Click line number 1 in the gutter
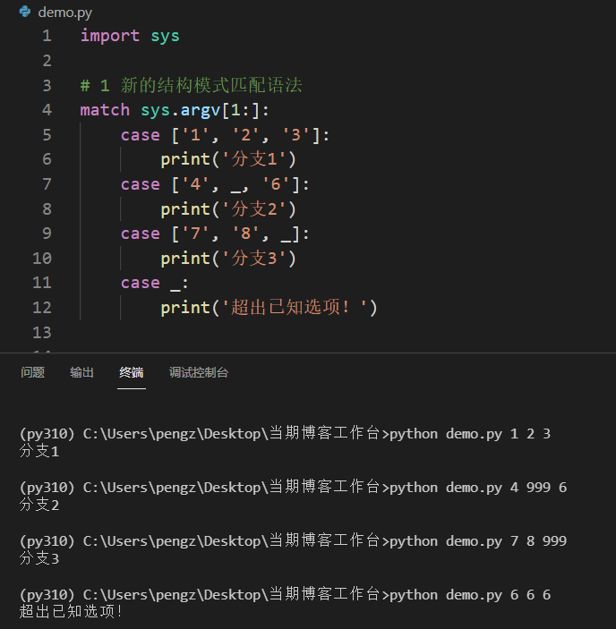The image size is (616, 629). pyautogui.click(x=47, y=36)
